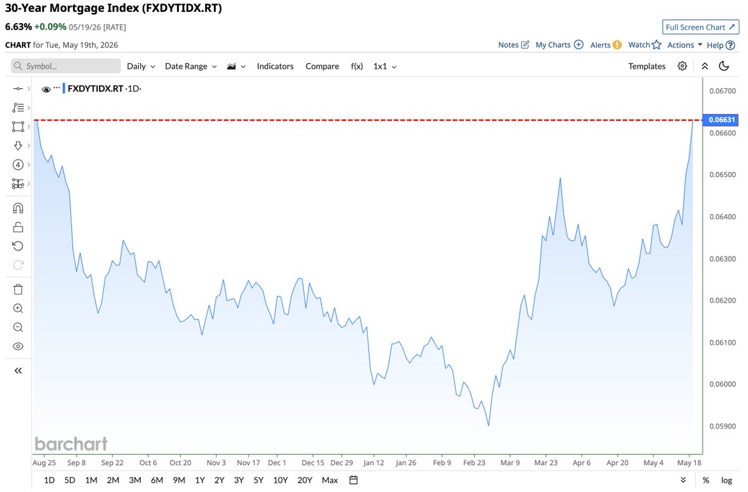Screen dimensions: 748x492
Task: Hide the FXDYTIDX.RT series with eye icon
Action: pos(46,89)
